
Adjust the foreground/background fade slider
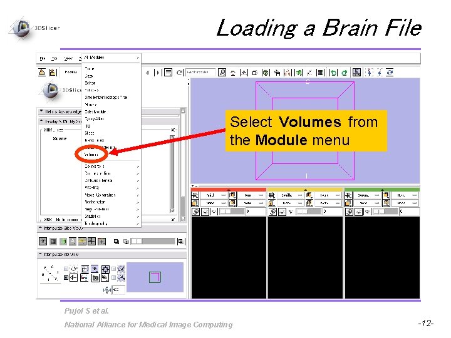tap(153, 241)
